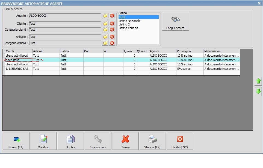Exit via Uscita (ESC) button

pyautogui.click(x=180, y=141)
